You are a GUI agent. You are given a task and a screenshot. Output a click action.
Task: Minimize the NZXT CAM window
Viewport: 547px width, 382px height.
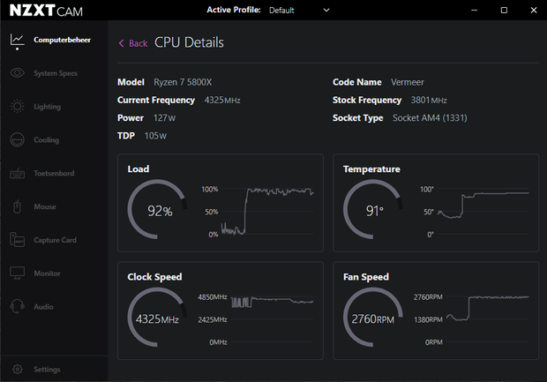tap(474, 10)
